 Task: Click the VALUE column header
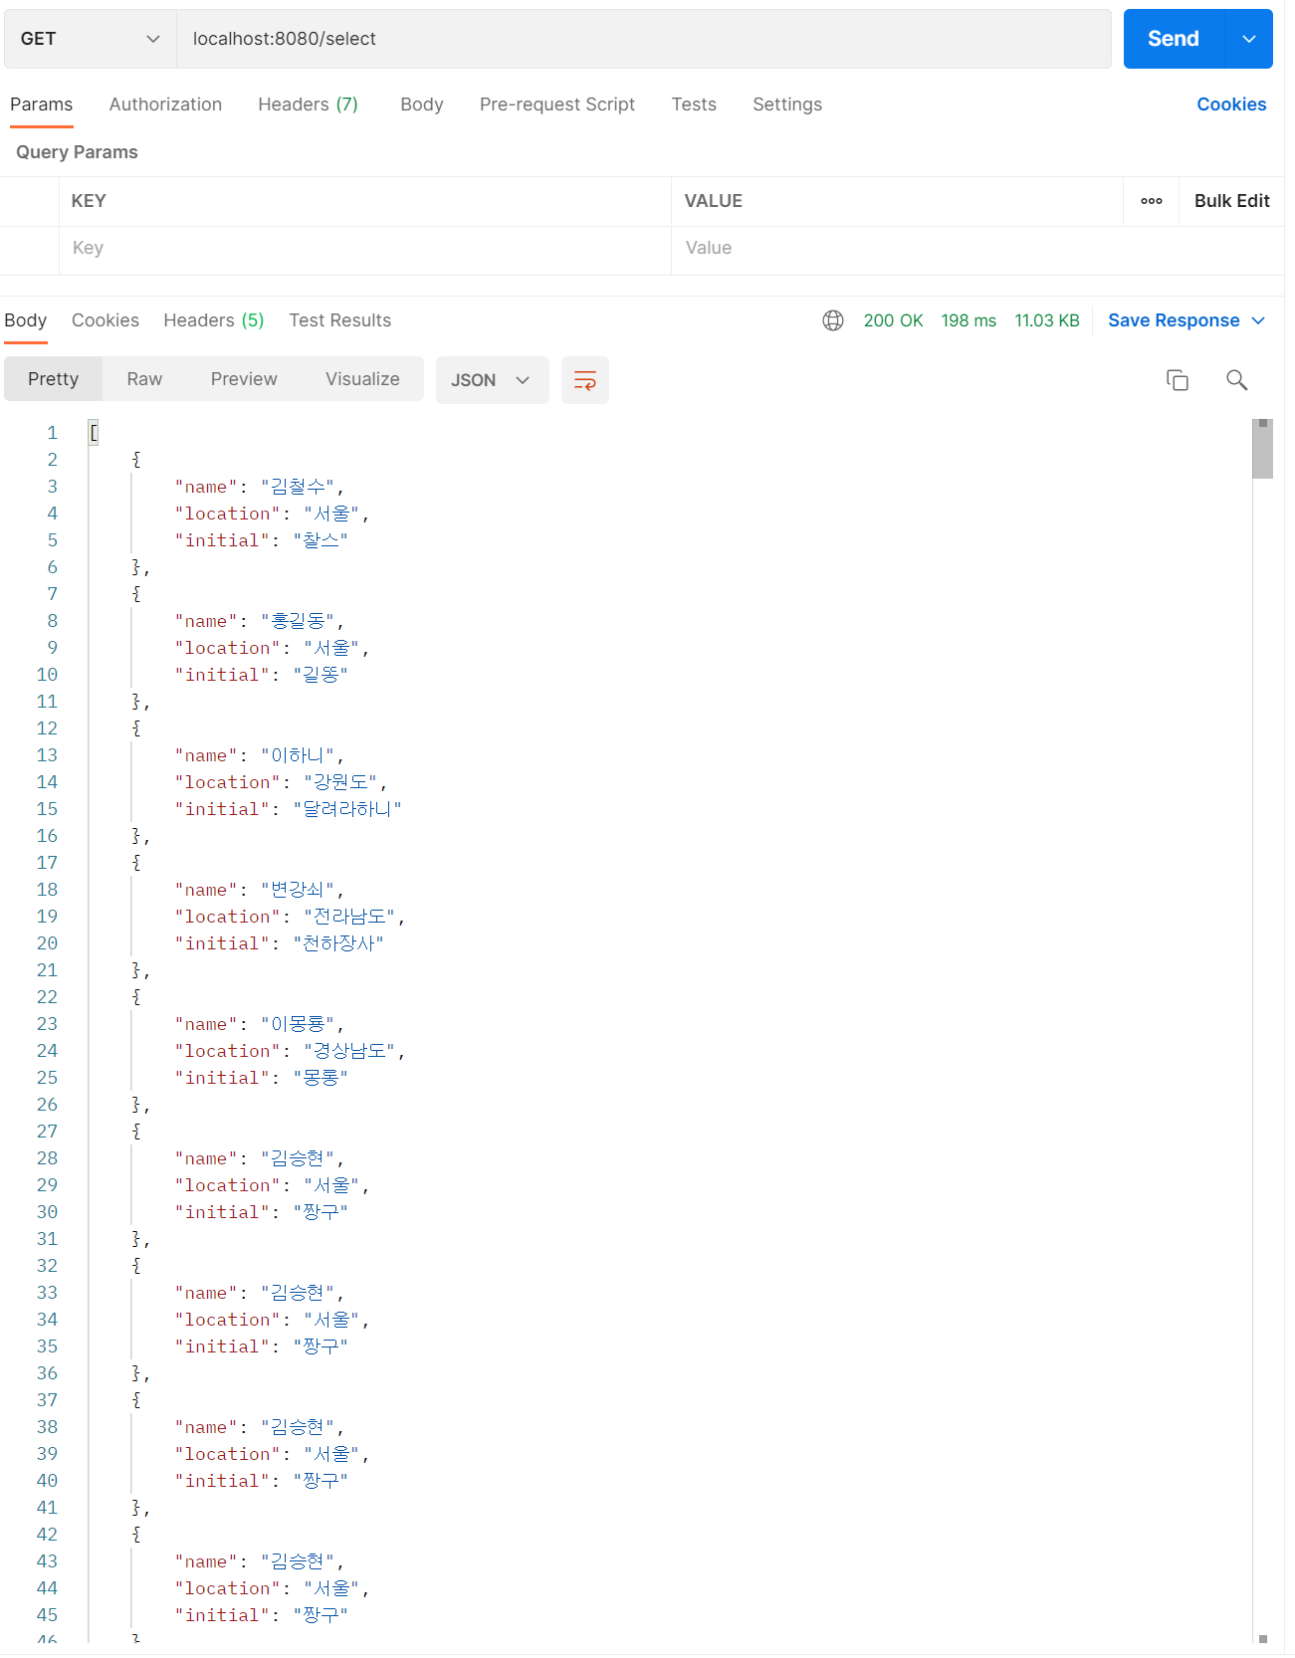point(714,201)
